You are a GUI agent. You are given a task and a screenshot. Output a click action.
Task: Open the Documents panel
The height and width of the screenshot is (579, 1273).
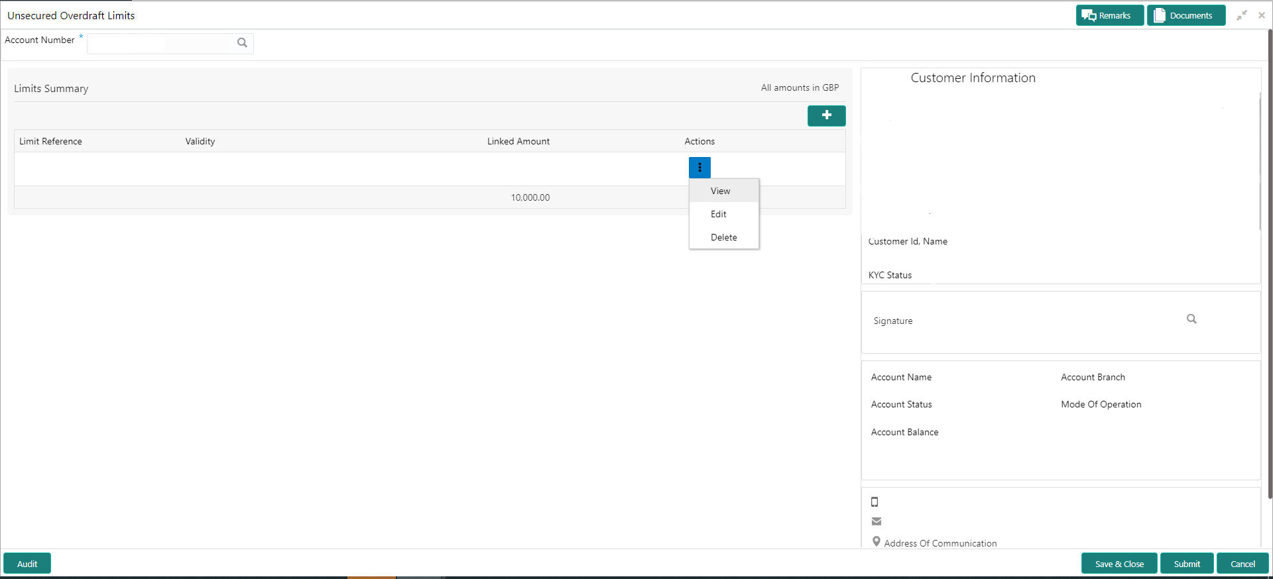pos(1186,15)
